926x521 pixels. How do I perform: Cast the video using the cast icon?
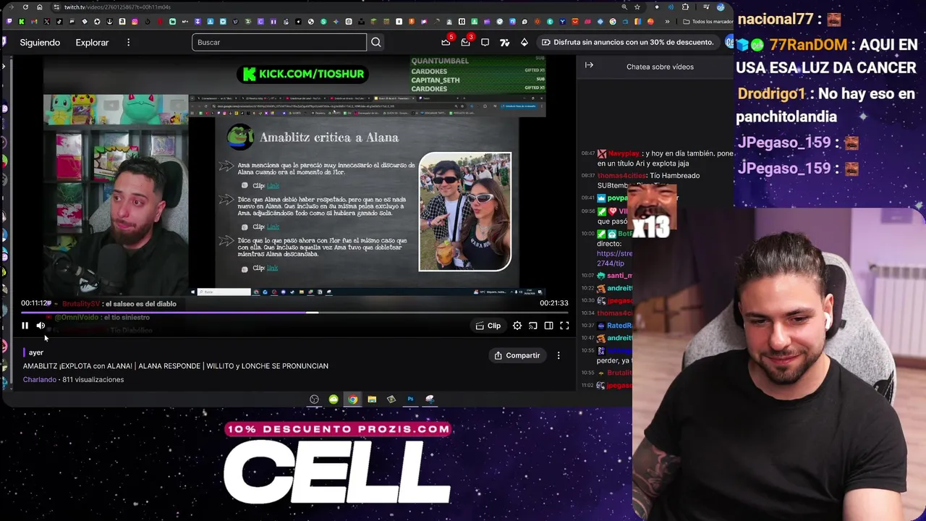click(533, 326)
